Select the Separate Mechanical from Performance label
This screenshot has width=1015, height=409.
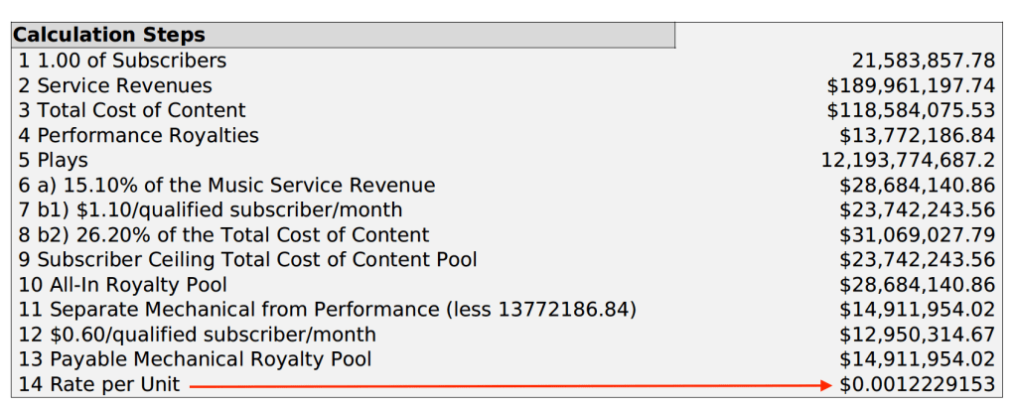click(x=327, y=310)
